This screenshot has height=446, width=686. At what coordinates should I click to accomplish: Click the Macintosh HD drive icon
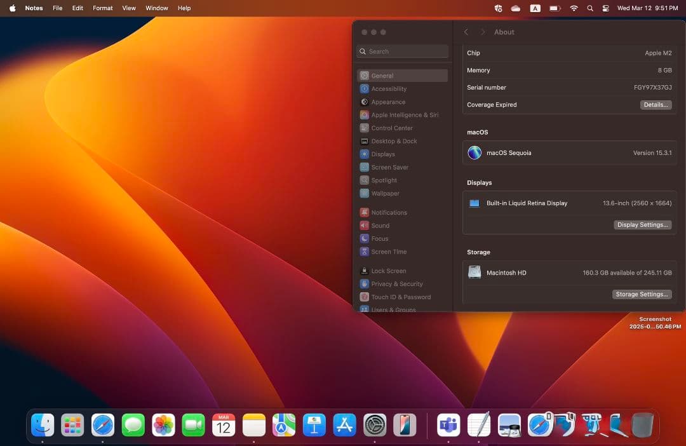click(x=474, y=273)
